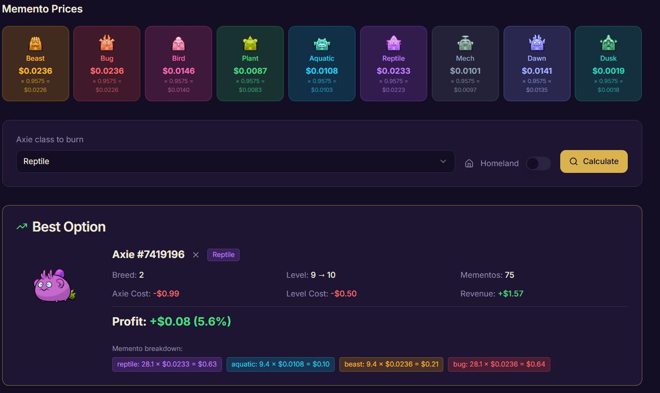Image resolution: width=660 pixels, height=393 pixels.
Task: Click the Mech discounted price $0.0097
Action: coord(465,90)
